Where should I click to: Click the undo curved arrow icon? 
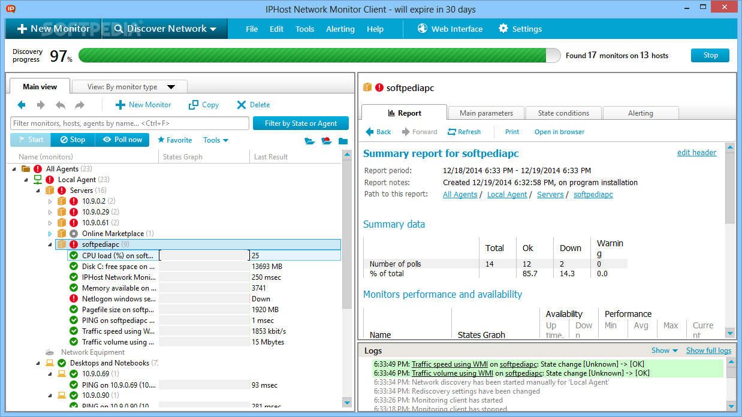pyautogui.click(x=61, y=105)
